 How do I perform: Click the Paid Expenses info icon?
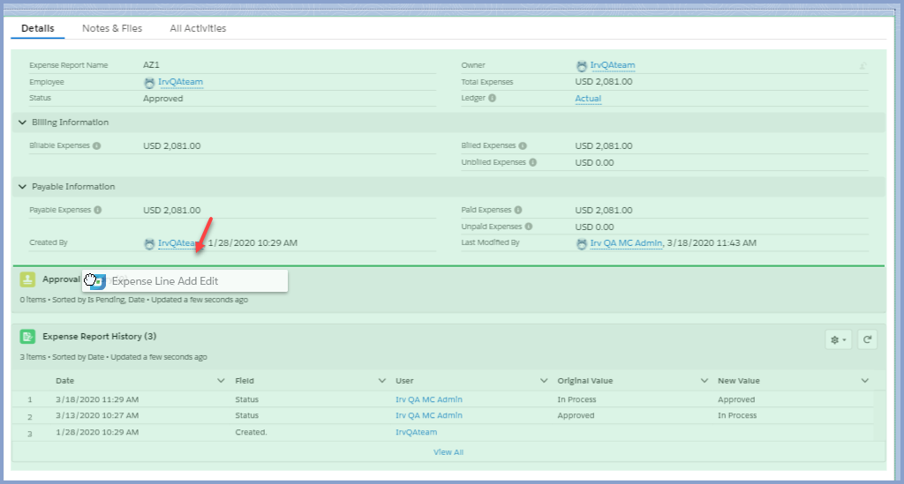coord(517,210)
